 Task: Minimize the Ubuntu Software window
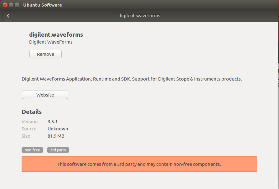click(x=11, y=5)
